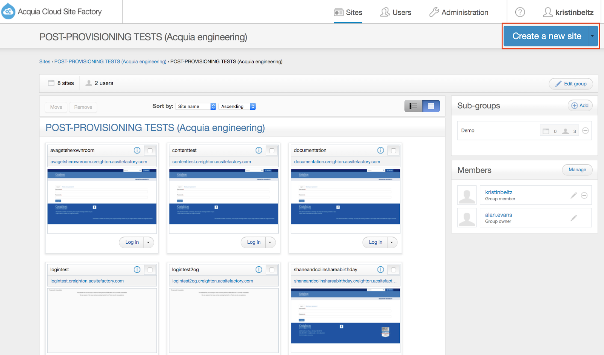The width and height of the screenshot is (604, 355).
Task: Open the kristinbeltz account menu
Action: click(x=568, y=12)
